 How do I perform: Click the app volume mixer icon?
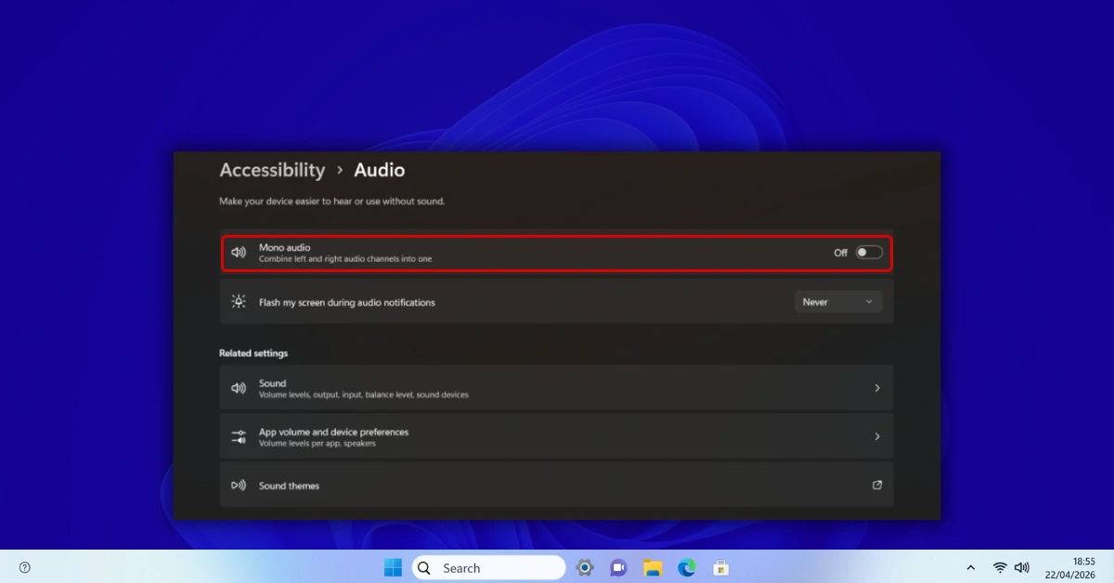(x=239, y=435)
